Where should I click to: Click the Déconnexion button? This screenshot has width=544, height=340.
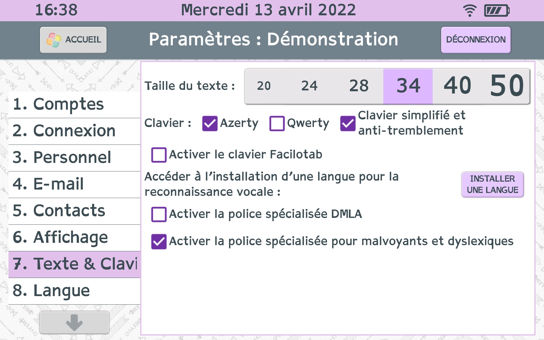[x=476, y=40]
